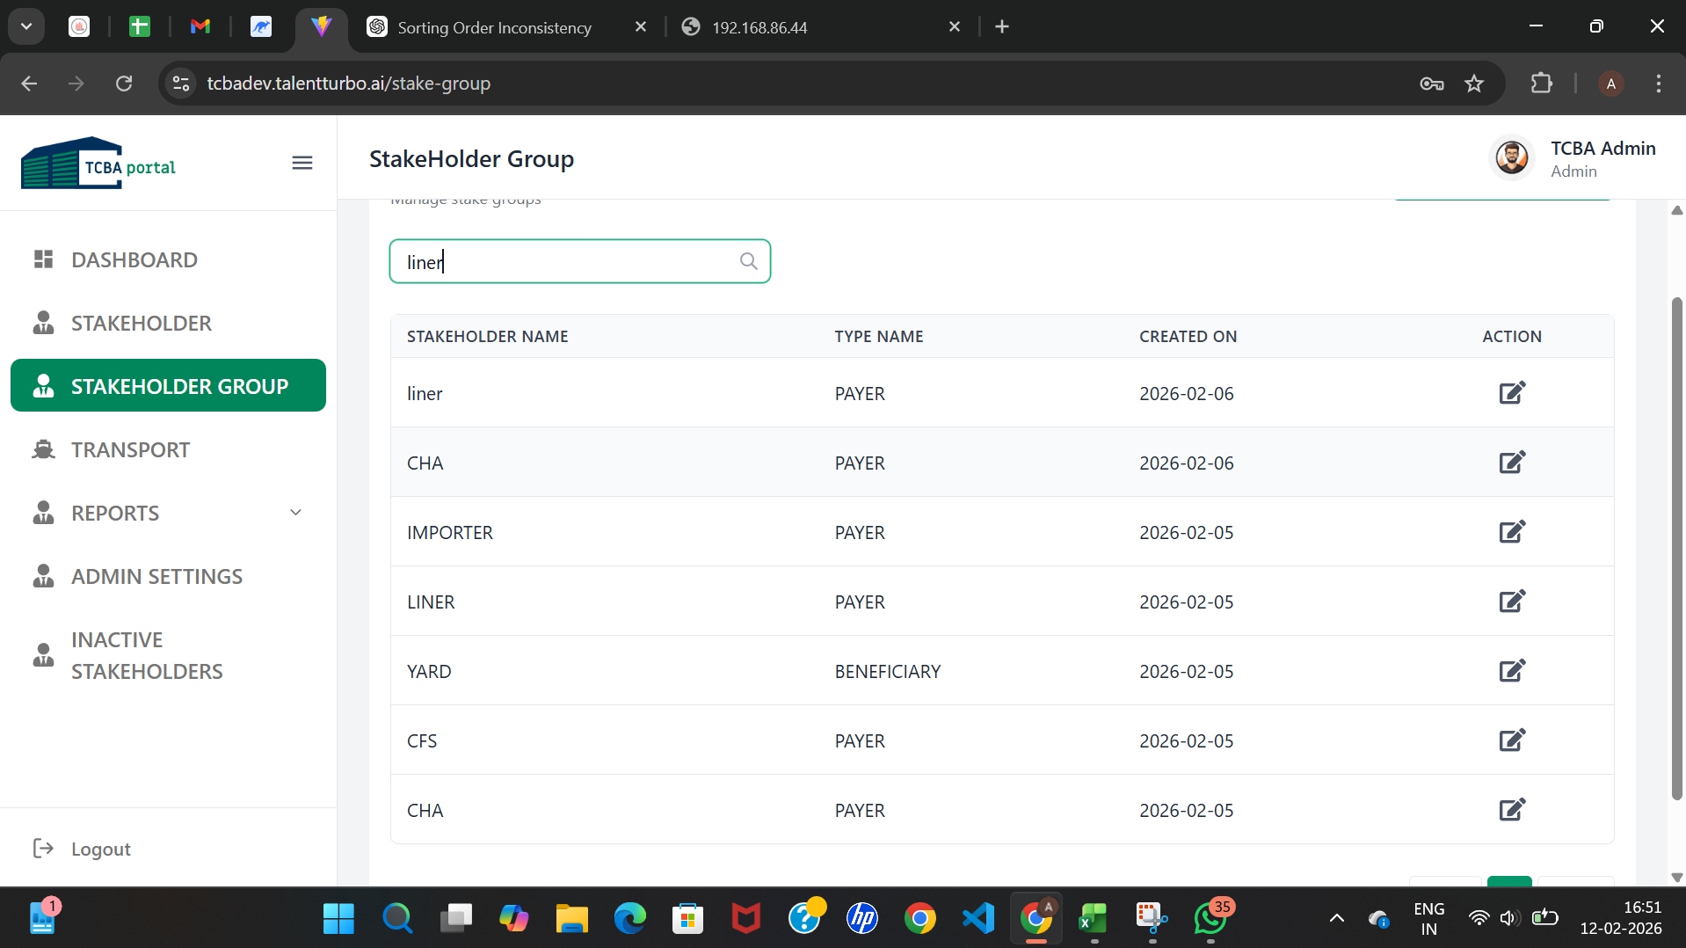Edit the CHA row dated 2026-02-06
1686x948 pixels.
pyautogui.click(x=1512, y=463)
